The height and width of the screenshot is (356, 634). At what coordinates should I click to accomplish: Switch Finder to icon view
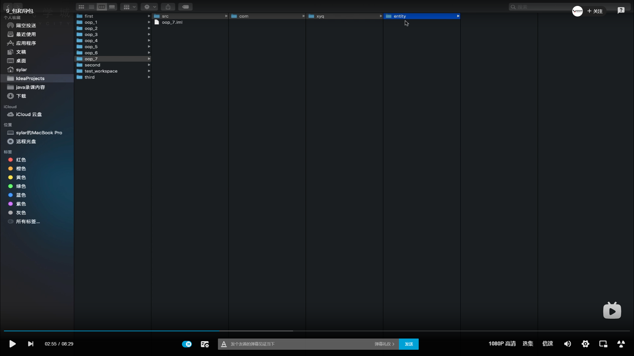click(x=81, y=7)
